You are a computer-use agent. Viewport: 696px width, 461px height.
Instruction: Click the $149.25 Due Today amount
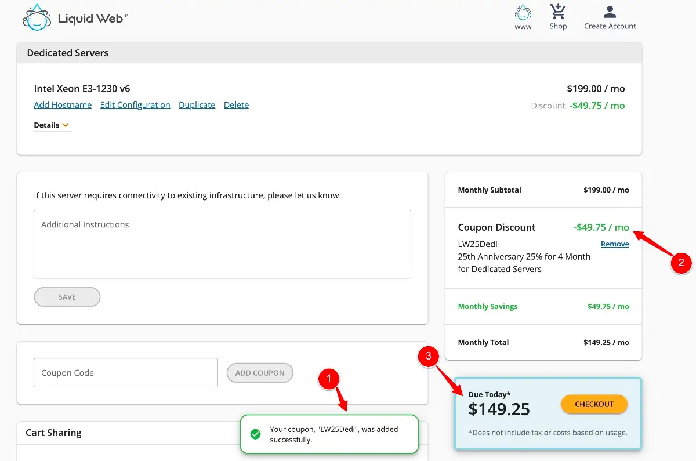[x=499, y=409]
